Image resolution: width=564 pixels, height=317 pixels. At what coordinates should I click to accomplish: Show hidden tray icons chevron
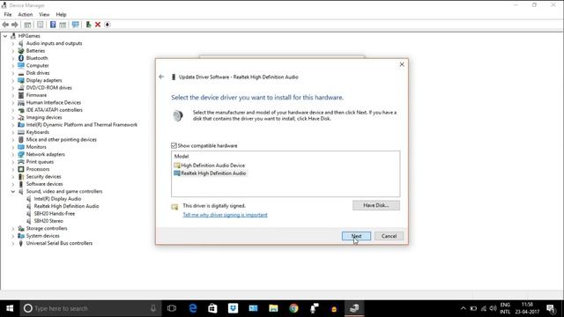pyautogui.click(x=464, y=308)
